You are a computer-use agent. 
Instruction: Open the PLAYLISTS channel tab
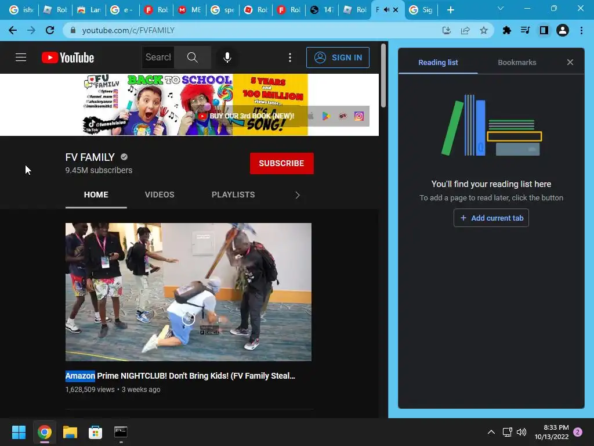point(233,195)
